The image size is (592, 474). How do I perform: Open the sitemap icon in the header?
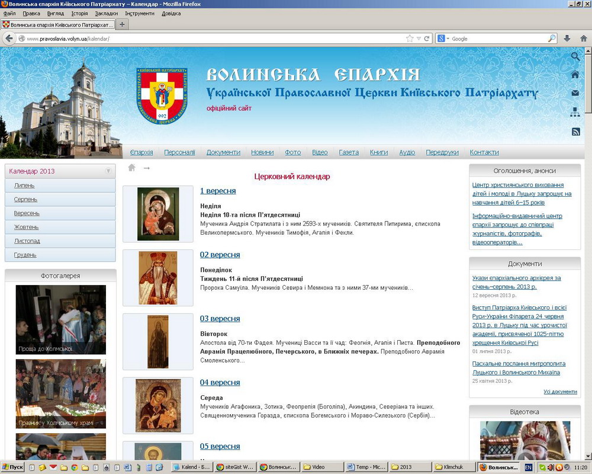pyautogui.click(x=575, y=112)
